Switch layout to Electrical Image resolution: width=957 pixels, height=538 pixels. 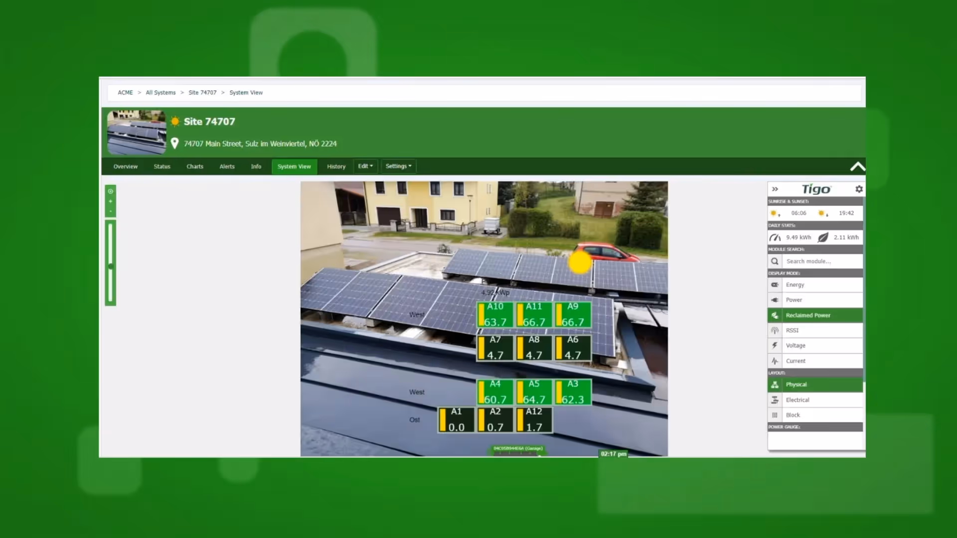(797, 400)
